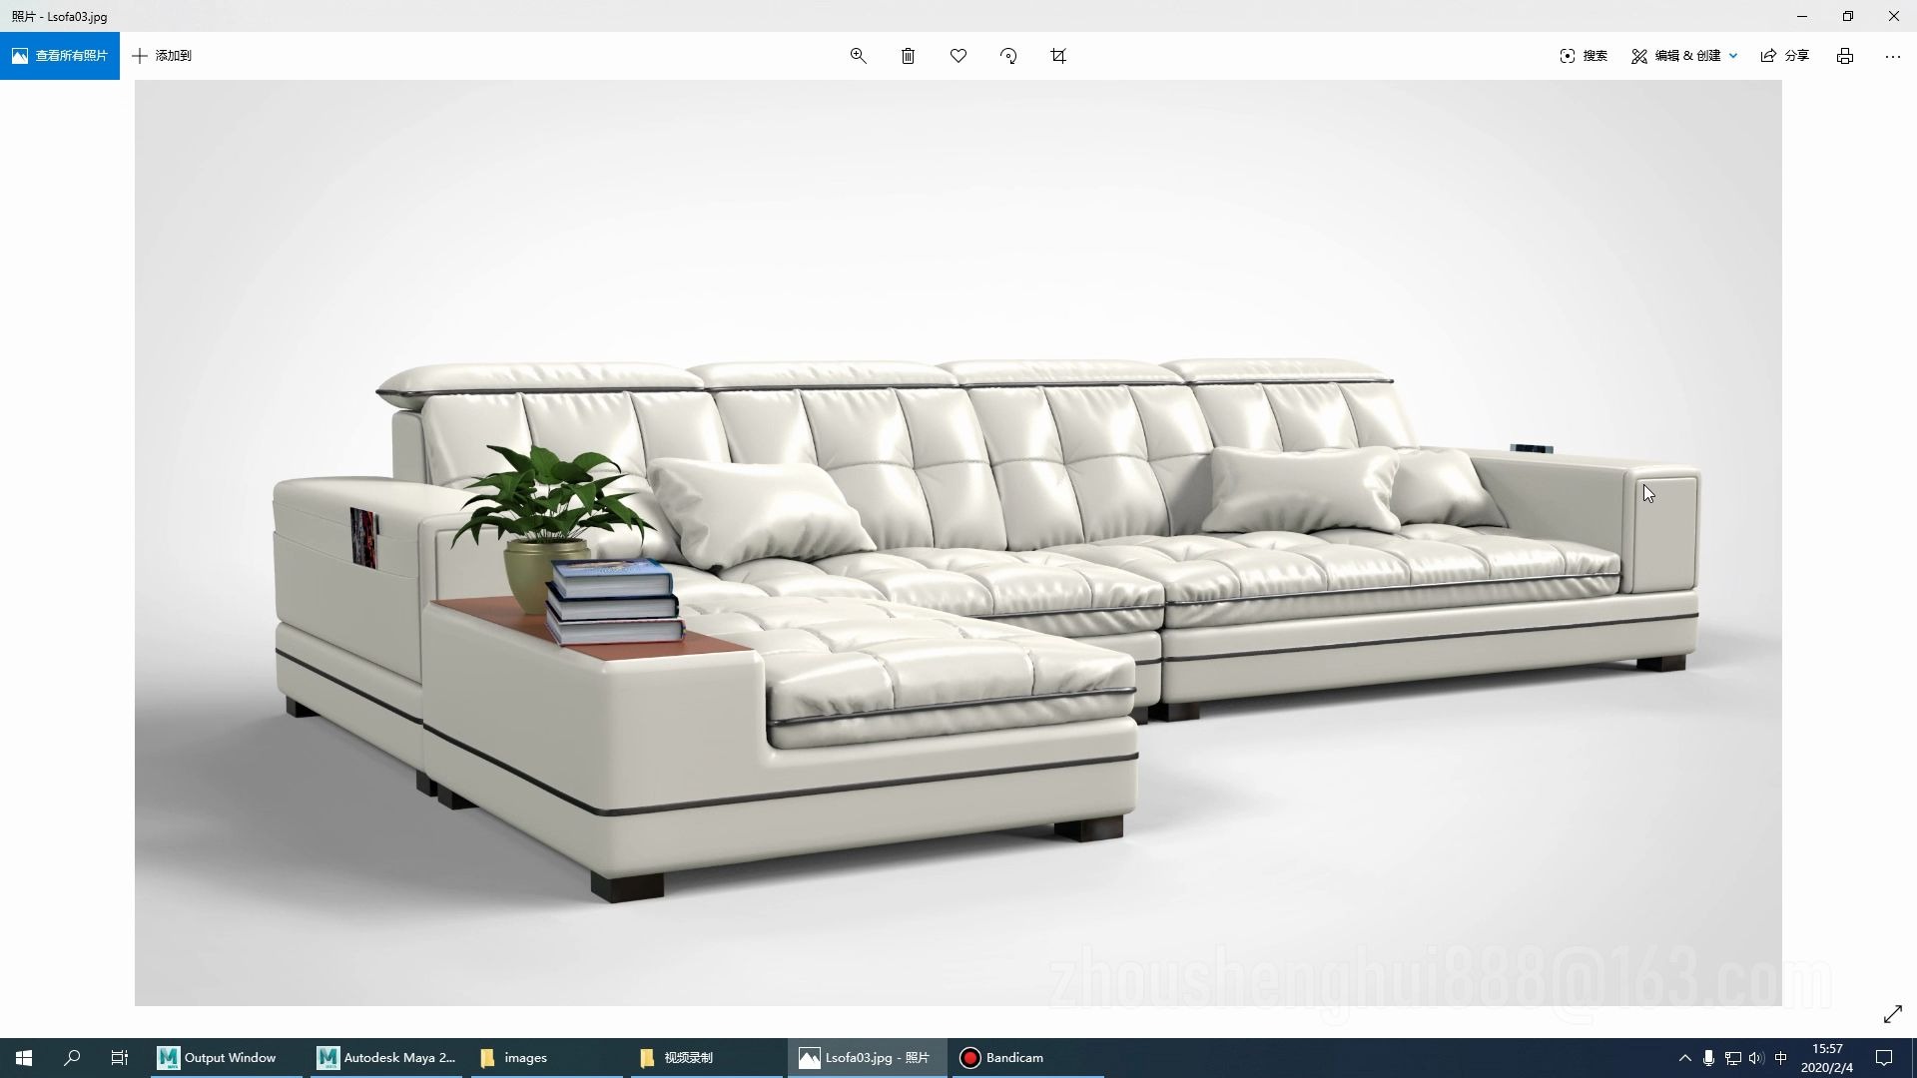The height and width of the screenshot is (1078, 1917).
Task: Click the share icon
Action: 1769,55
